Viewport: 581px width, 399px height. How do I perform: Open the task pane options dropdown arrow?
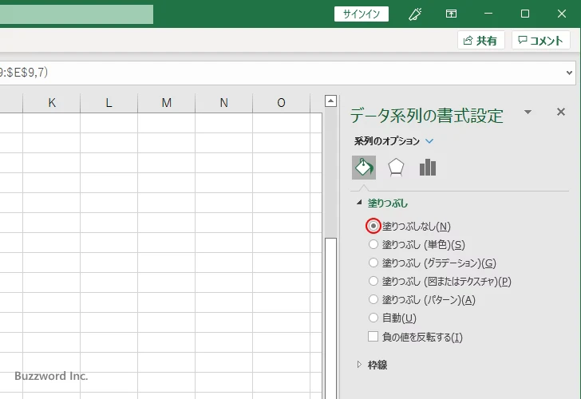pyautogui.click(x=528, y=112)
